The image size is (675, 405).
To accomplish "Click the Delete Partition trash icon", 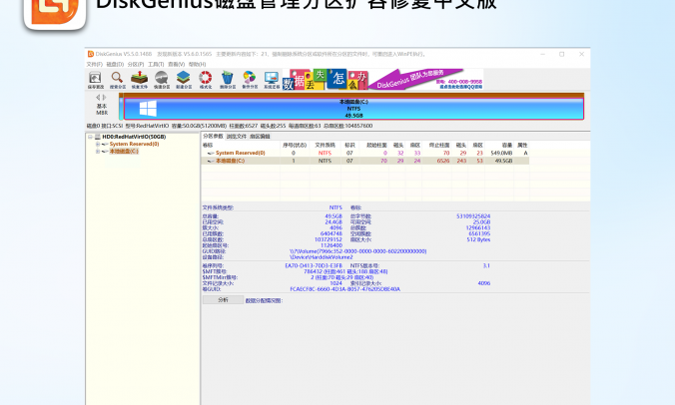I will [x=228, y=80].
